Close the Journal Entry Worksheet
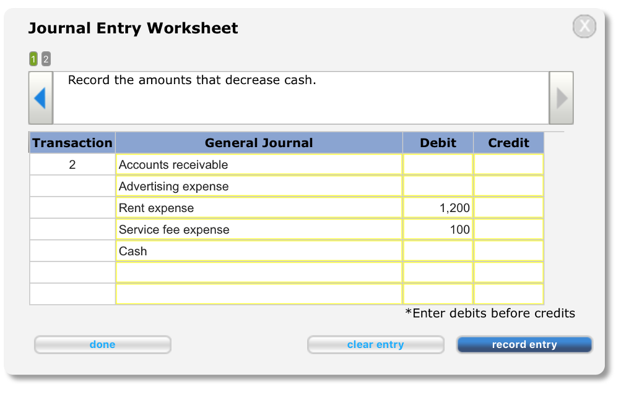Image resolution: width=634 pixels, height=395 pixels. (x=584, y=26)
